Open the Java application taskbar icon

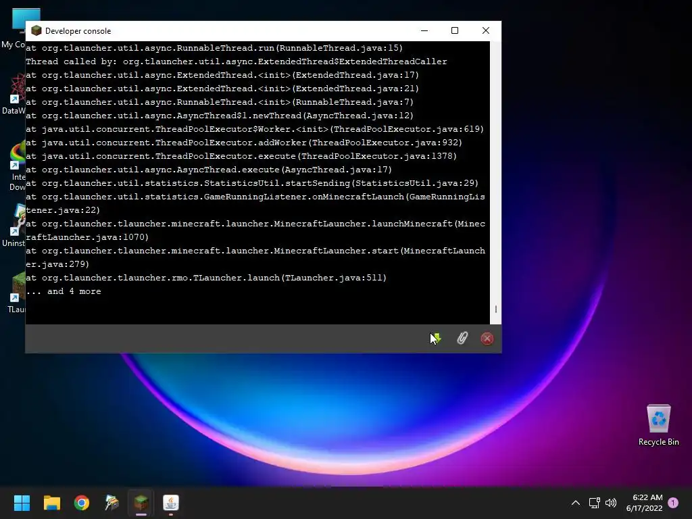(171, 503)
